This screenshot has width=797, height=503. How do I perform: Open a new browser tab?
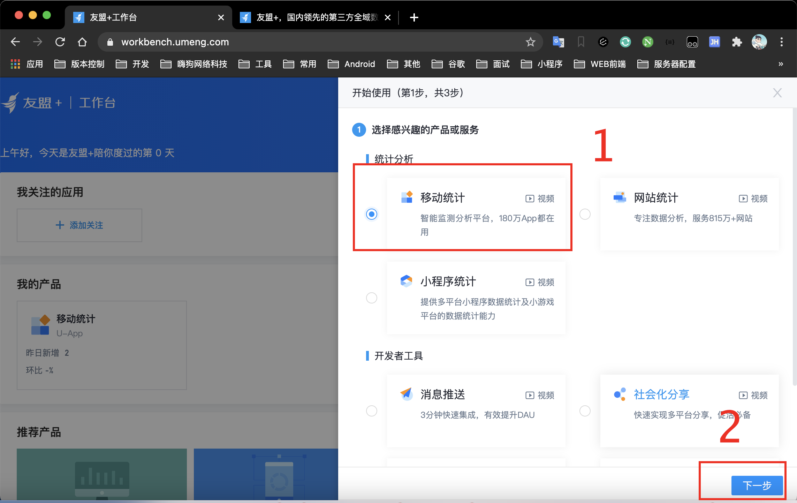point(414,17)
